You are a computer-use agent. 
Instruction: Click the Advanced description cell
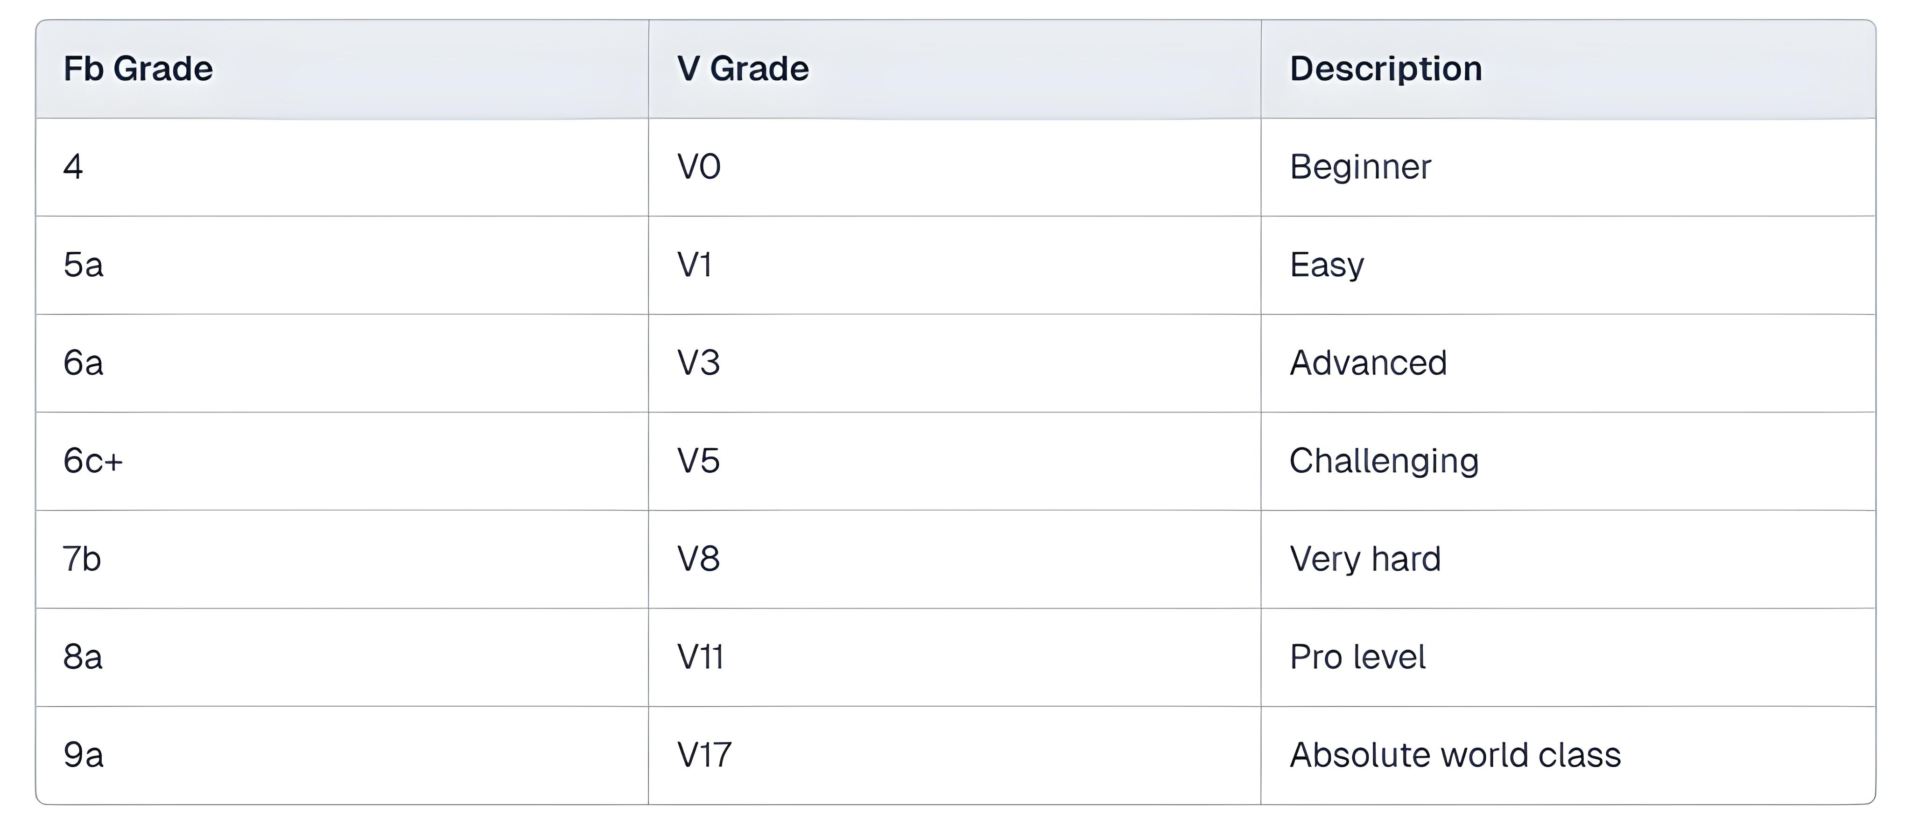click(1368, 363)
